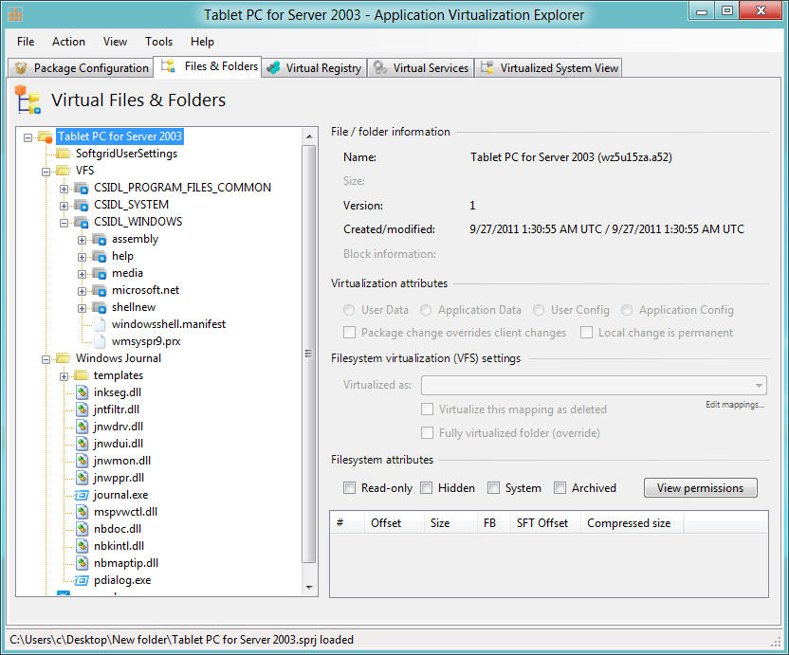Open the Action menu
Viewport: 789px width, 655px height.
click(x=68, y=42)
